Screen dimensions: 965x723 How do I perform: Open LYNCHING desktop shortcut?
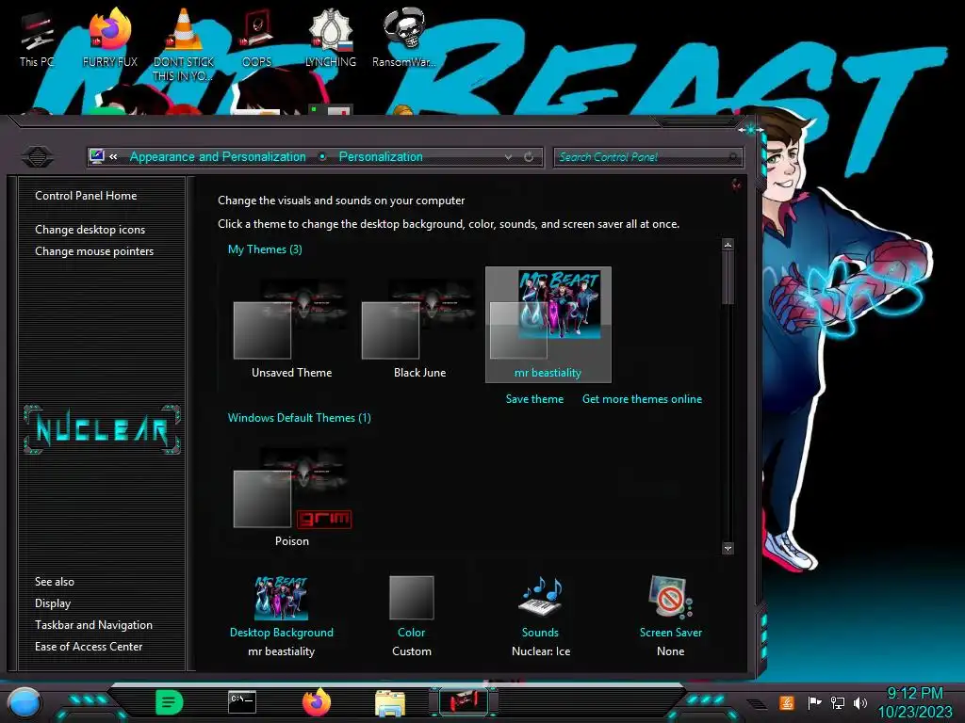click(x=331, y=40)
